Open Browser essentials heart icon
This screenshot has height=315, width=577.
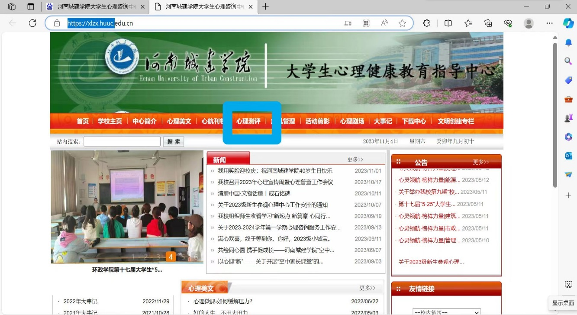pyautogui.click(x=508, y=23)
